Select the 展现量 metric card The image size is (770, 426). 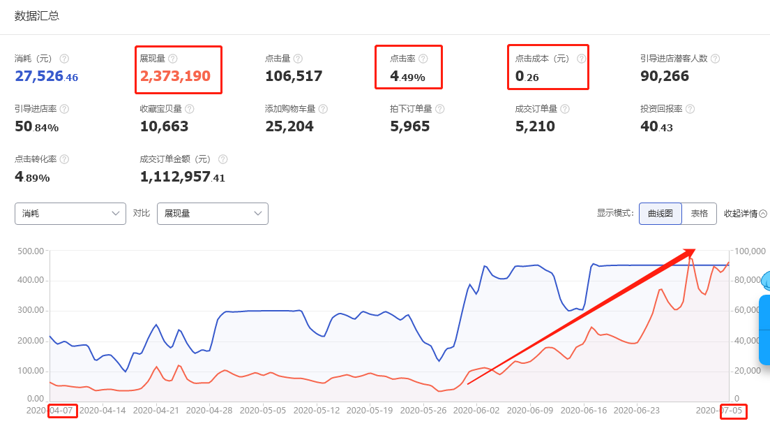pyautogui.click(x=178, y=69)
